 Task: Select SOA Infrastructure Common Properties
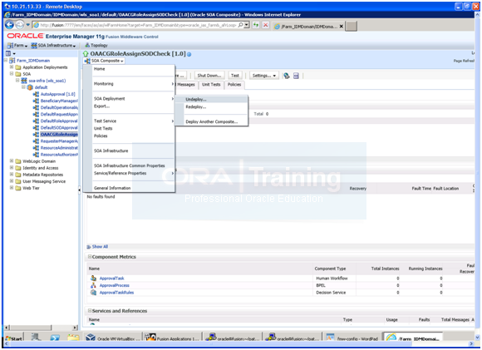130,165
